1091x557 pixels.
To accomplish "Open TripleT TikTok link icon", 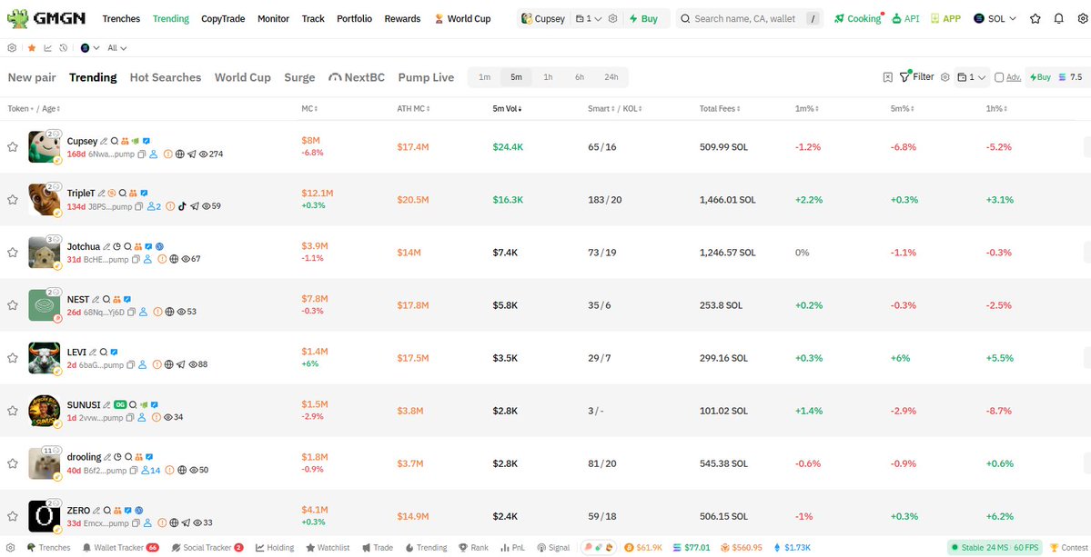I will 182,206.
